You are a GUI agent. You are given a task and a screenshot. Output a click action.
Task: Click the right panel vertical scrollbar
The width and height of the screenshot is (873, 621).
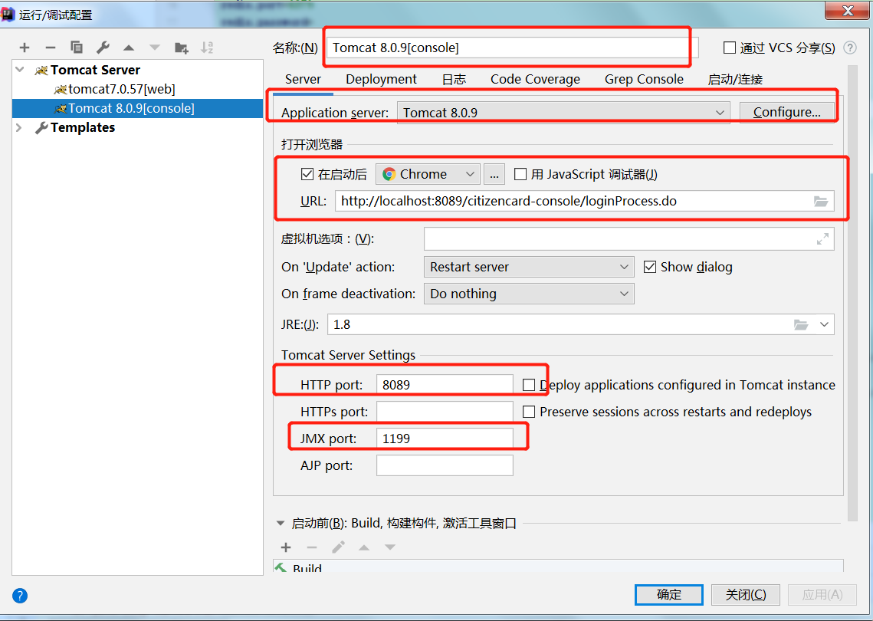[x=852, y=292]
